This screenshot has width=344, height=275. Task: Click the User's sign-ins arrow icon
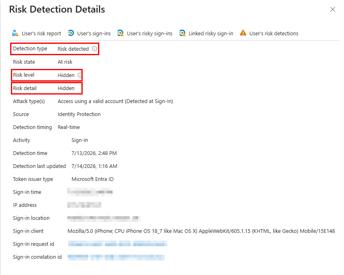click(71, 33)
